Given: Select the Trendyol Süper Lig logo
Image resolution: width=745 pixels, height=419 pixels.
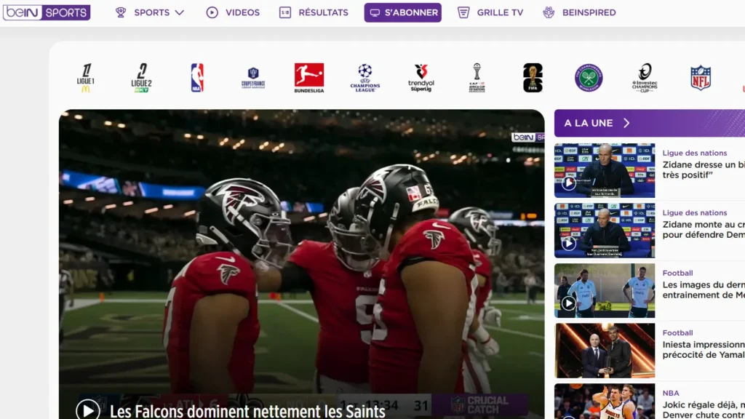Looking at the screenshot, I should 421,78.
